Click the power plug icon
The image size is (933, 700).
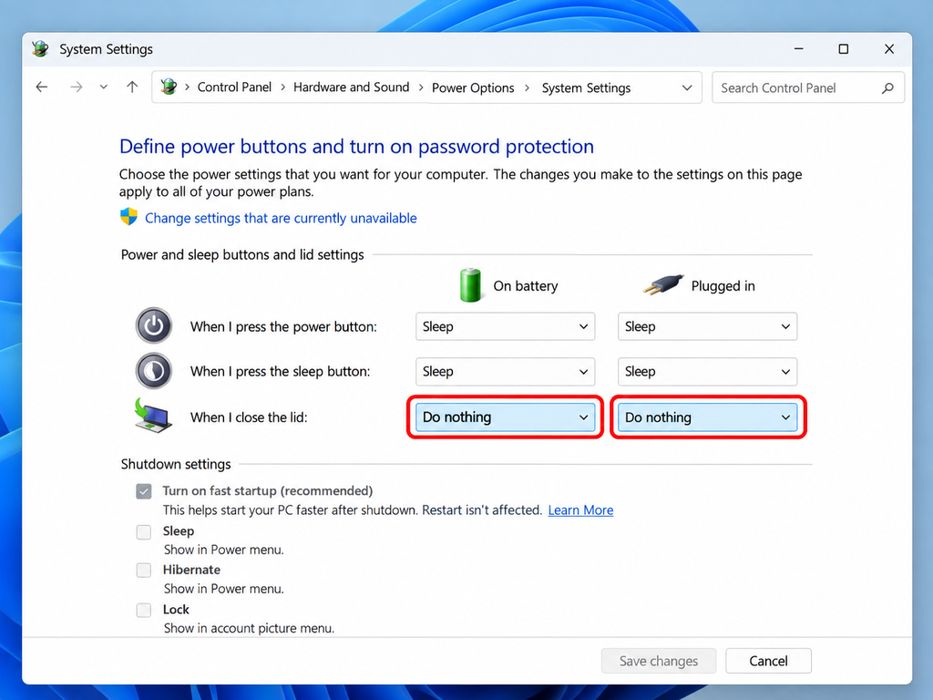[x=663, y=285]
